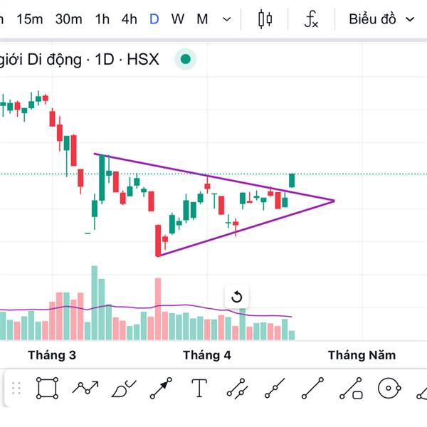Open the fx indicators menu

311,19
